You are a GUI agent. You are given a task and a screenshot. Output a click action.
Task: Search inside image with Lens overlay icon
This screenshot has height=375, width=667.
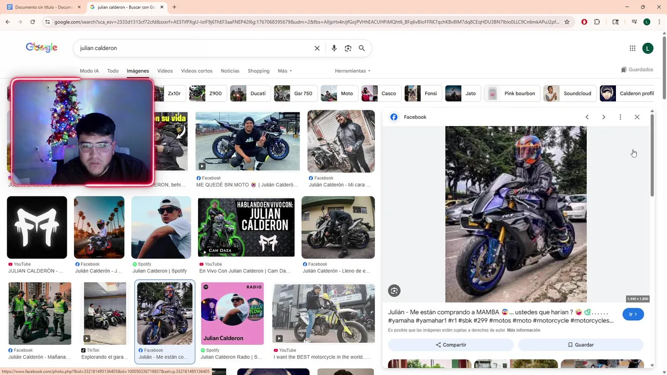[394, 291]
